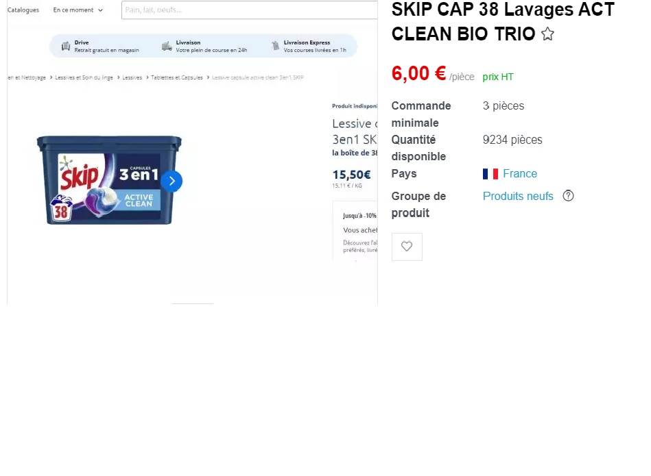651x476 pixels.
Task: Click the Skip 3en1 product image
Action: pyautogui.click(x=109, y=180)
